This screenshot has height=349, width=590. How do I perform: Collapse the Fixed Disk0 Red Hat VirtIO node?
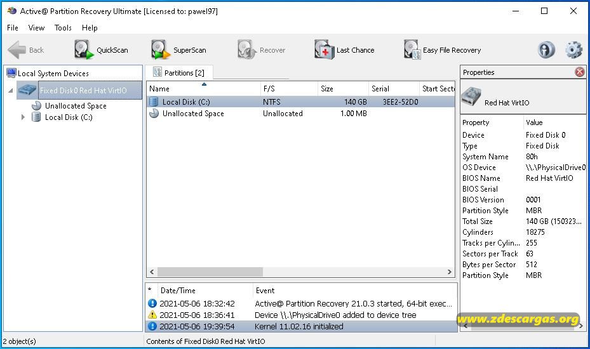pos(11,90)
